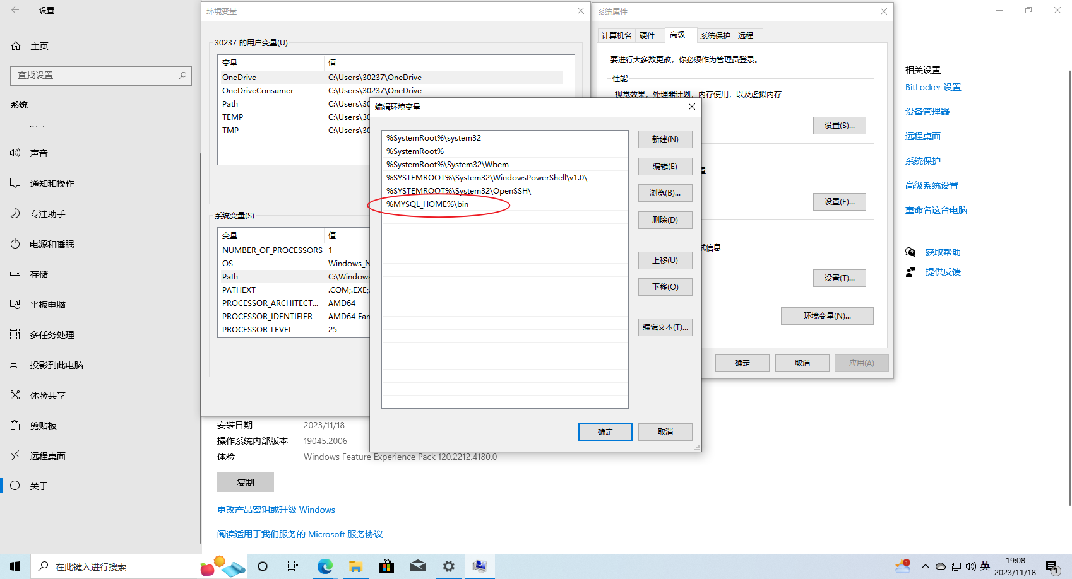Launch Microsoft Store from taskbar
The width and height of the screenshot is (1072, 579).
coord(386,566)
